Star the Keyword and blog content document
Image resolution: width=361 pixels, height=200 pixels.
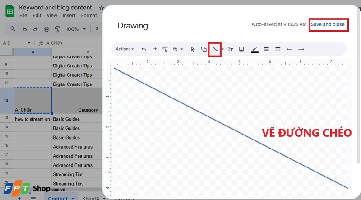tap(101, 8)
